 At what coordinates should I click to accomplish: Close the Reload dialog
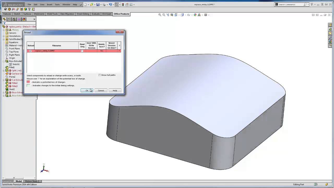tap(120, 32)
